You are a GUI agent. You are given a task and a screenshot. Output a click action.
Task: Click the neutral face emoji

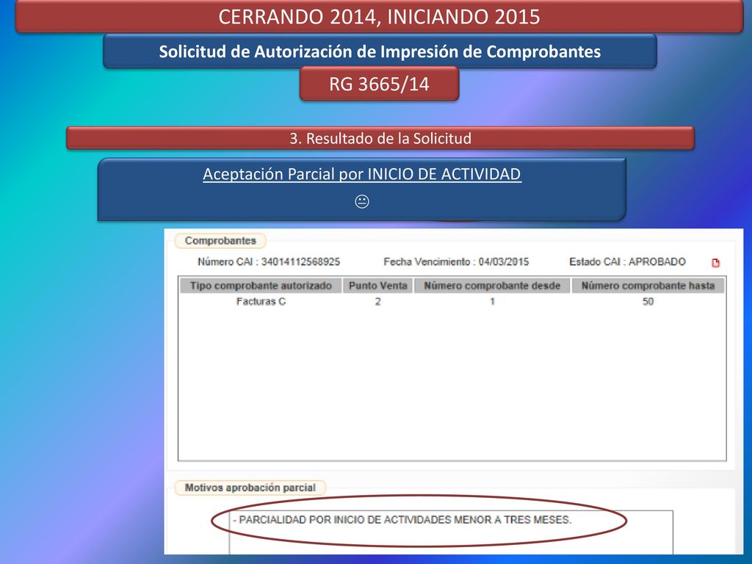[x=362, y=201]
